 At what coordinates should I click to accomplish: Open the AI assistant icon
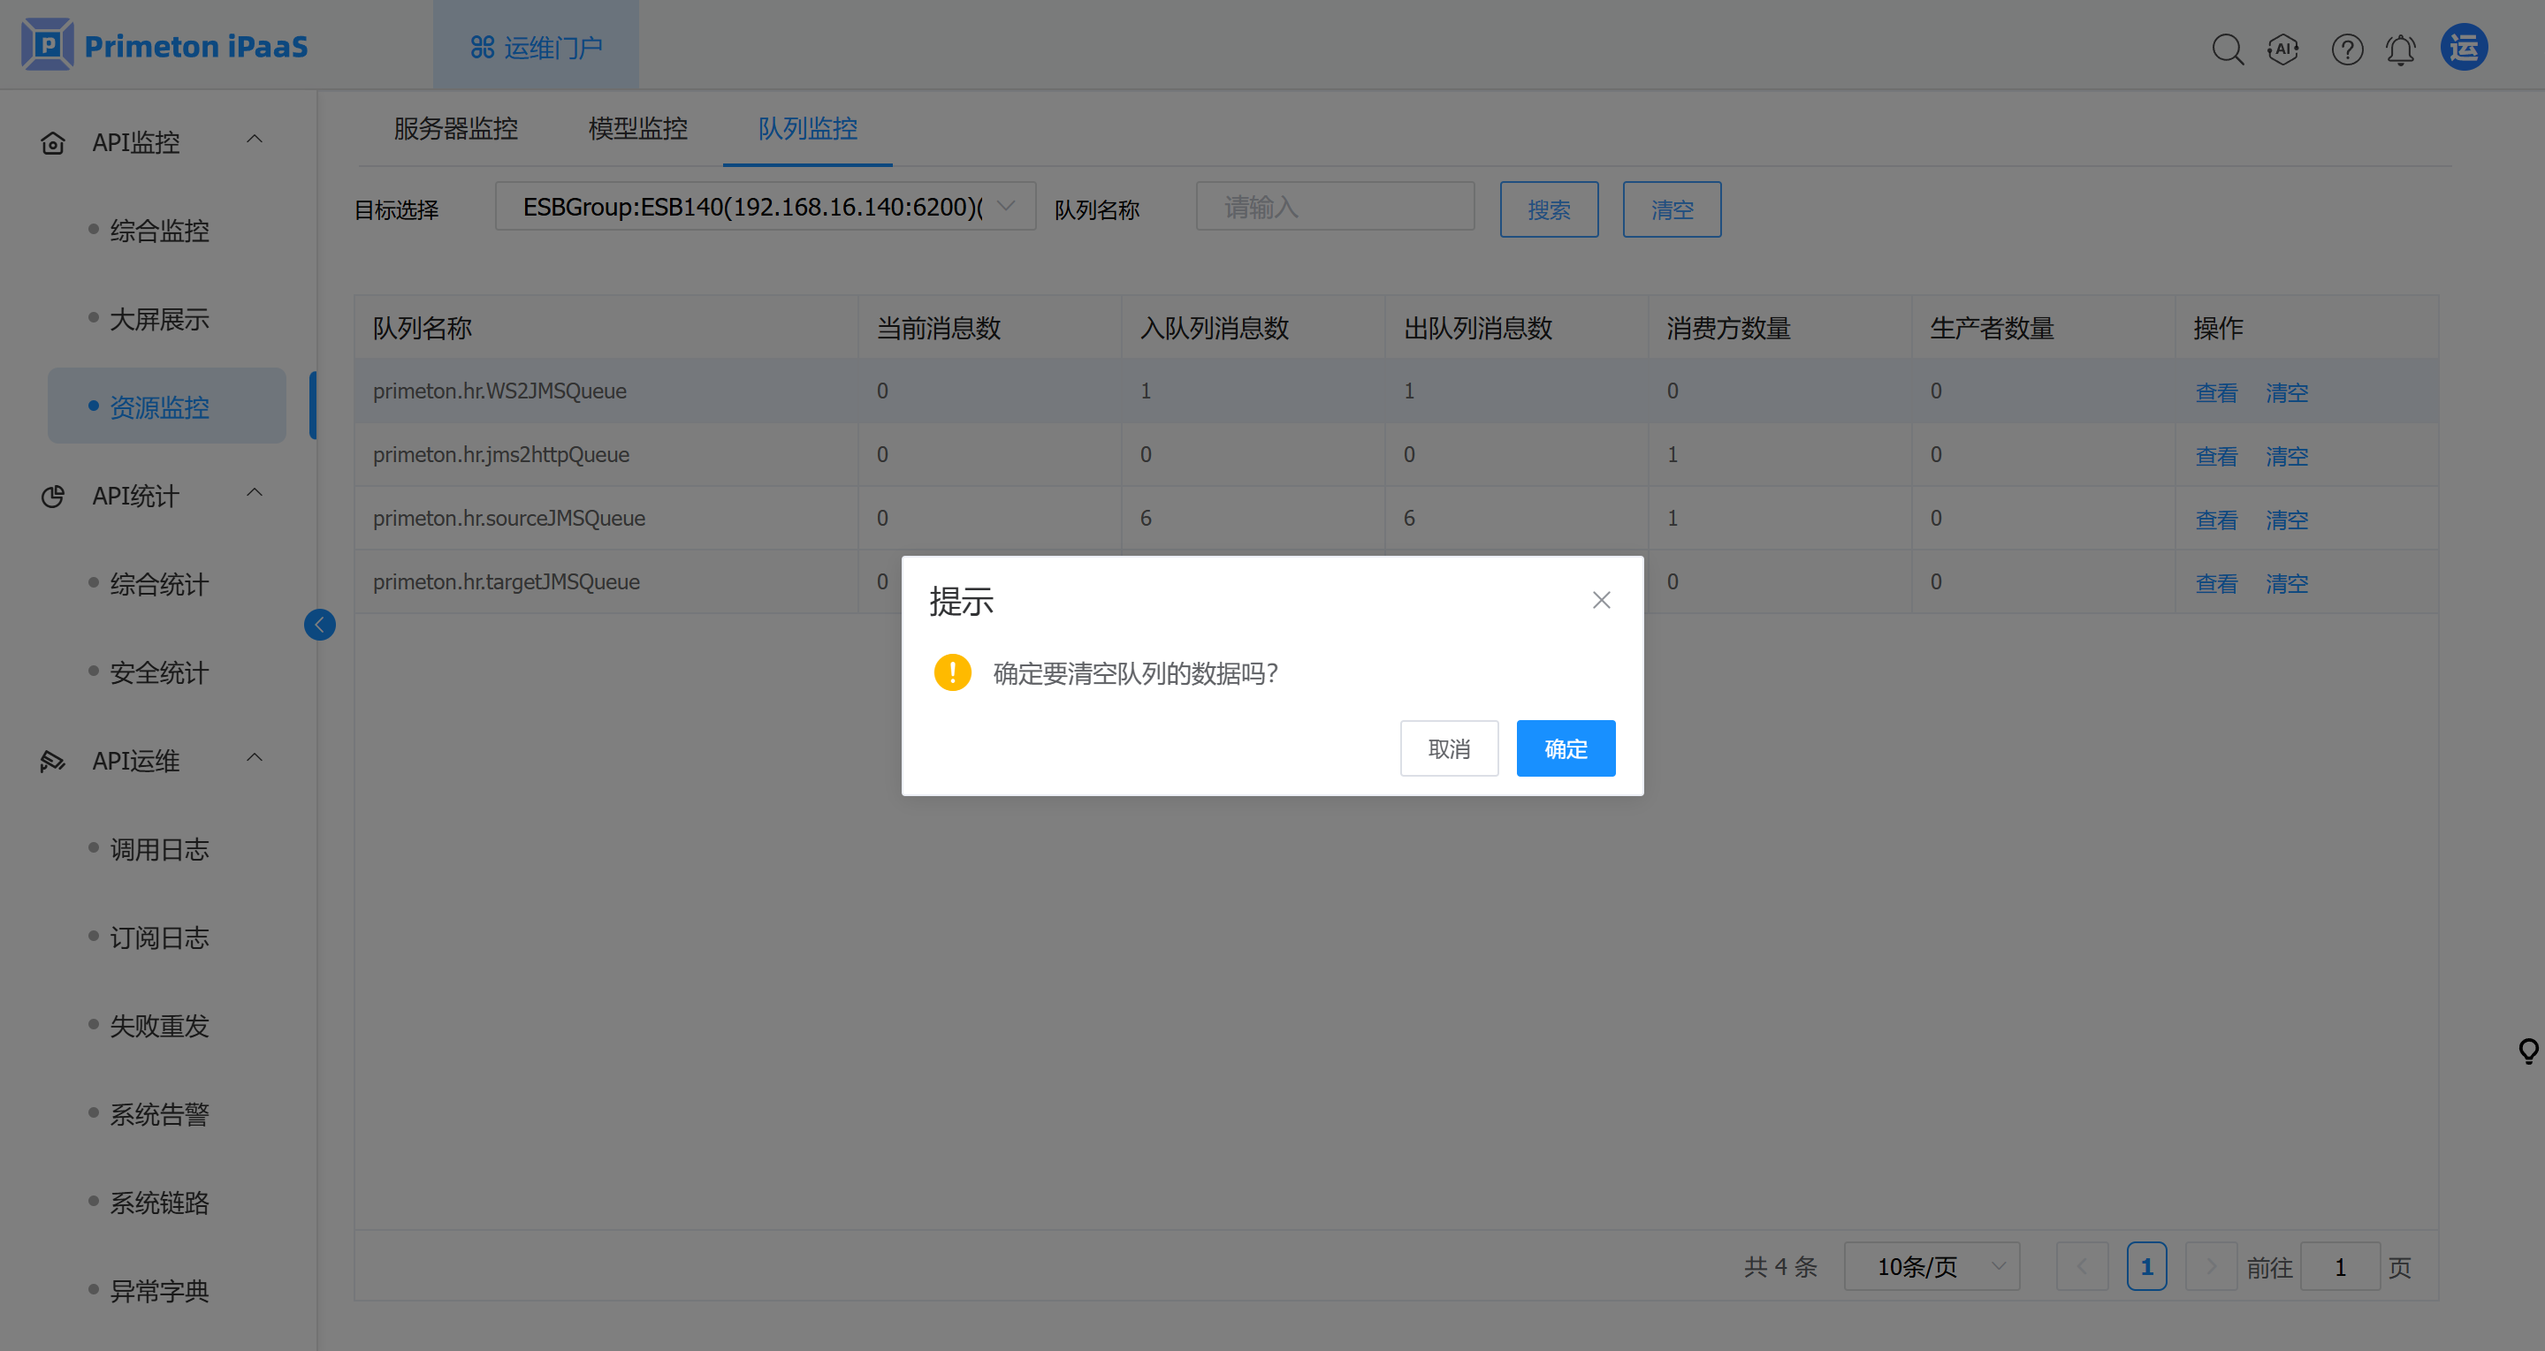pyautogui.click(x=2282, y=49)
